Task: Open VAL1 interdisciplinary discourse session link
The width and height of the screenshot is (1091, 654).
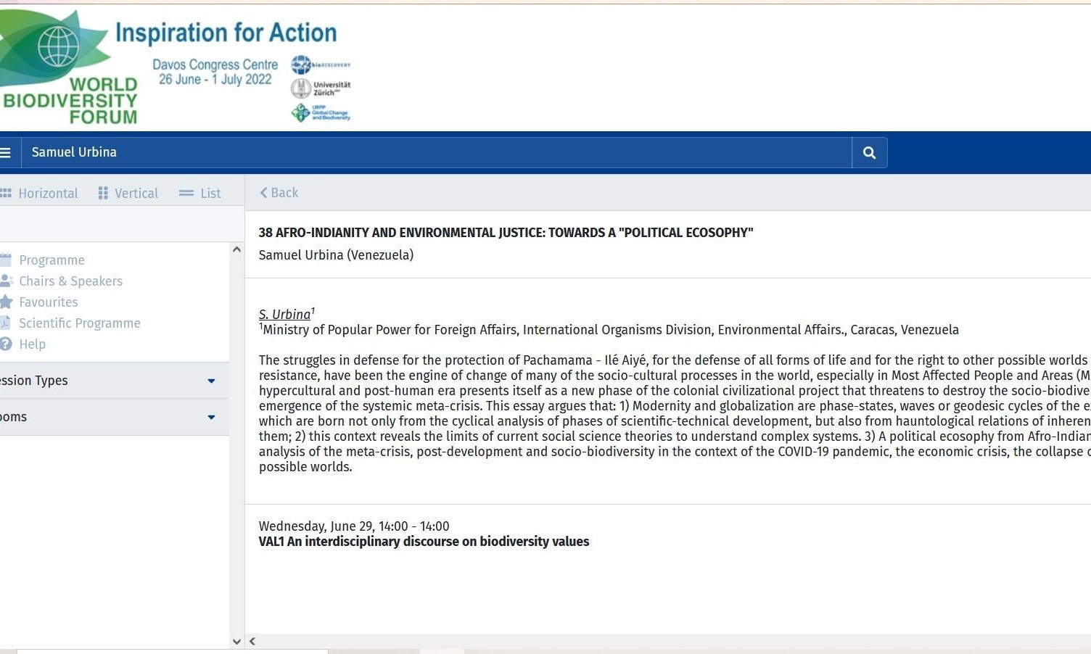Action: tap(424, 542)
